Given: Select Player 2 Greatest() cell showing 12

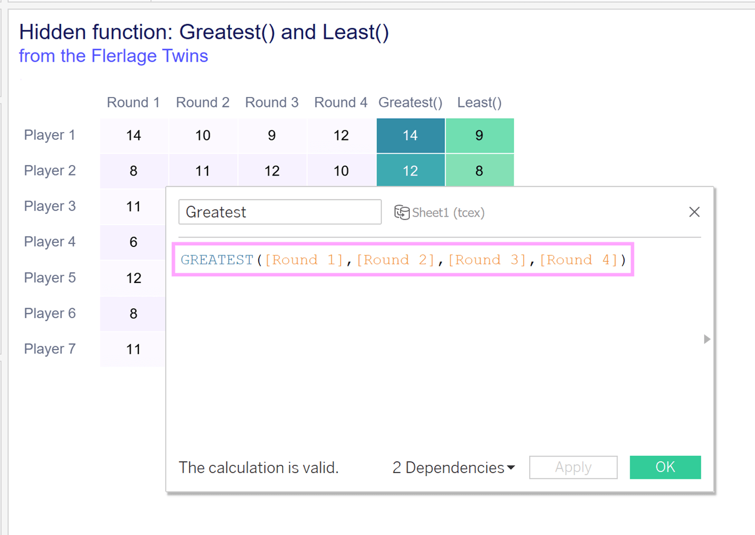Looking at the screenshot, I should click(410, 171).
